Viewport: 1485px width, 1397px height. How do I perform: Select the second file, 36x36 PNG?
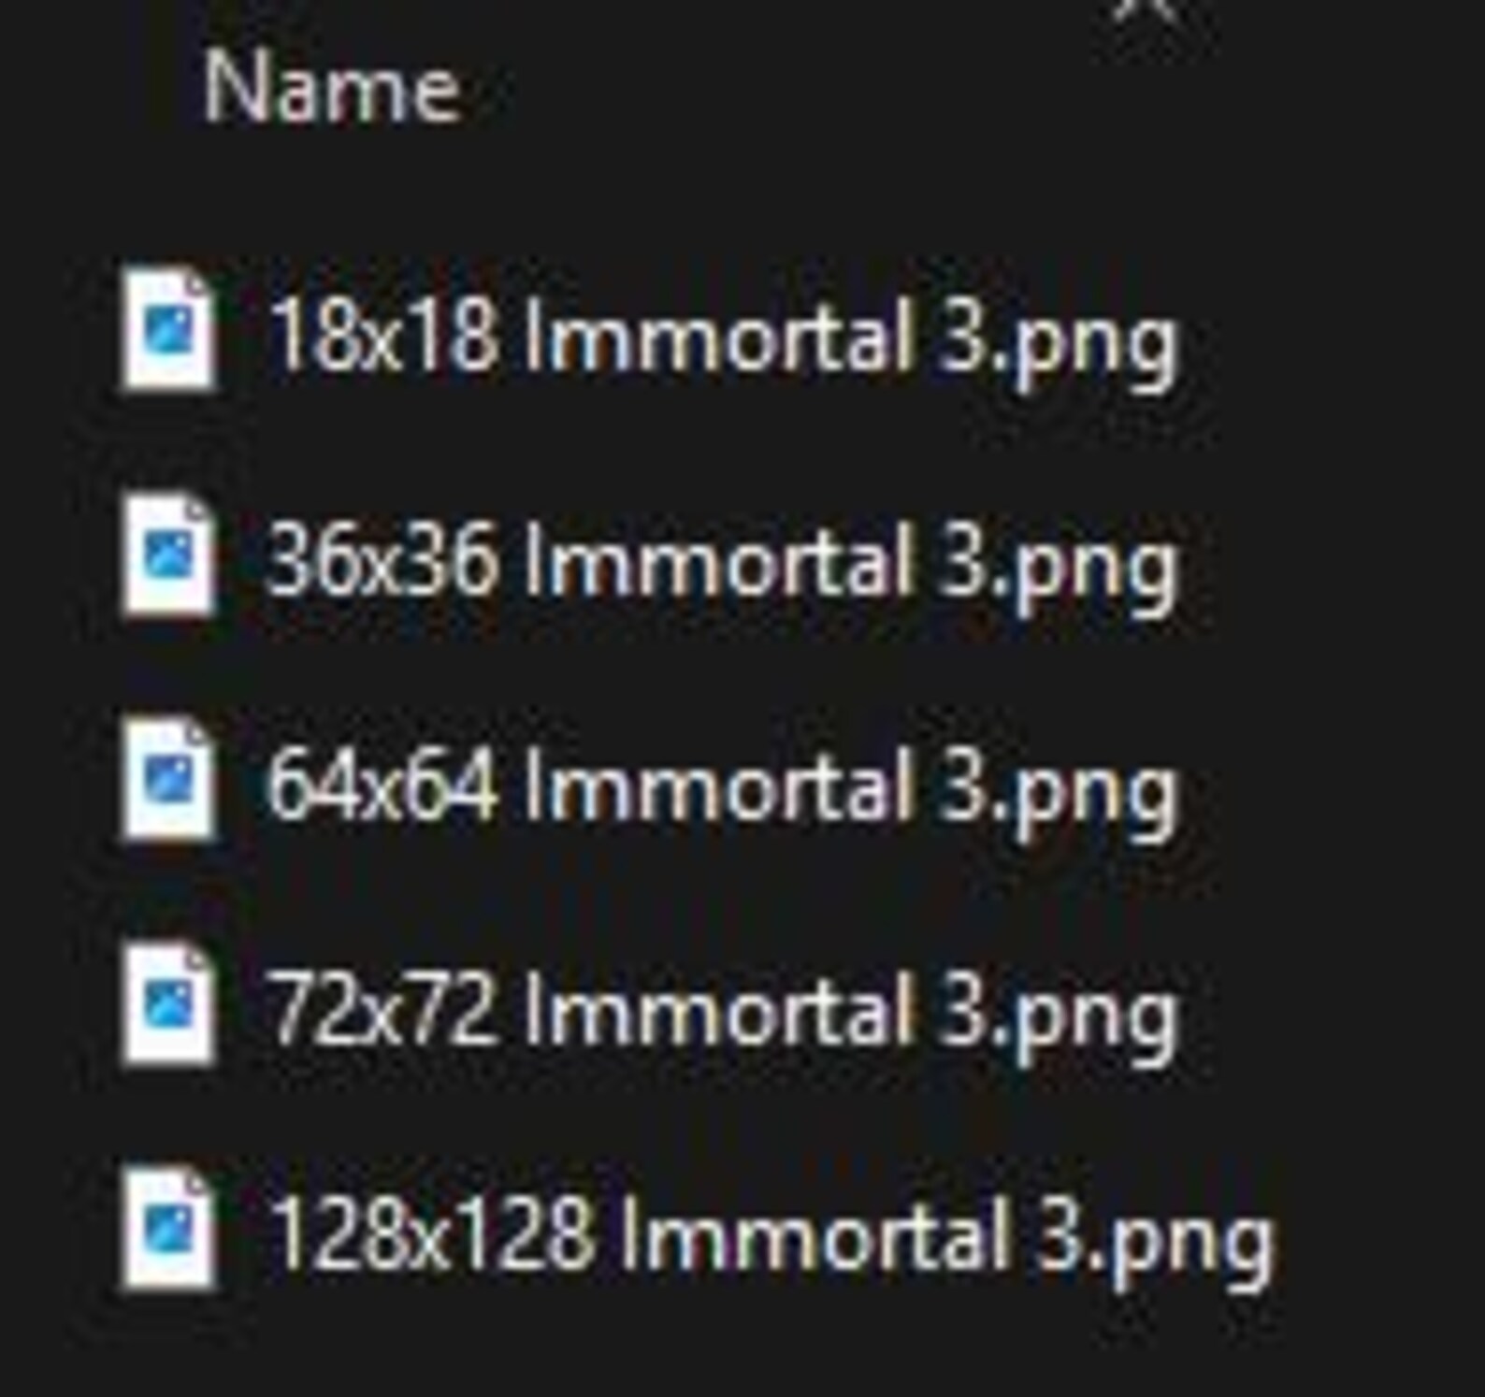tap(722, 564)
